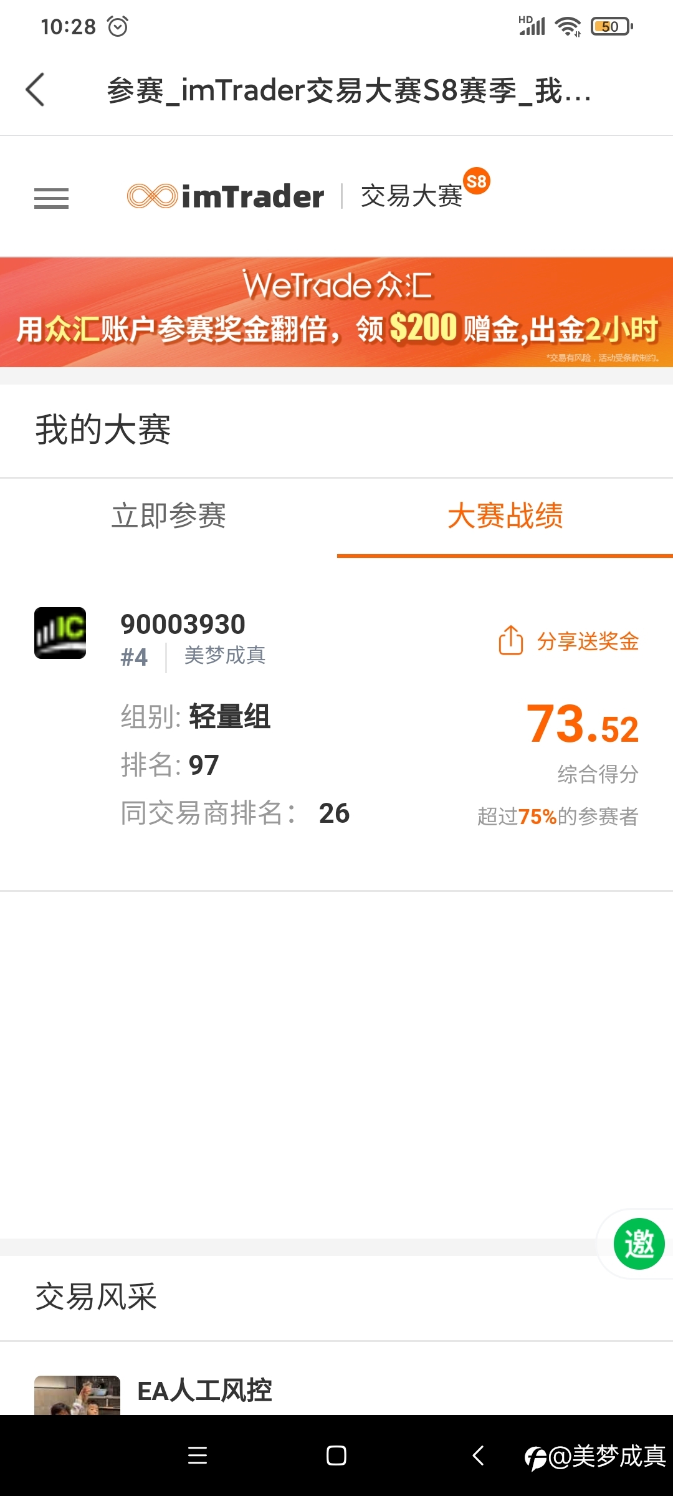Click the 分享送奖金 link
The height and width of the screenshot is (1496, 673).
pos(588,641)
